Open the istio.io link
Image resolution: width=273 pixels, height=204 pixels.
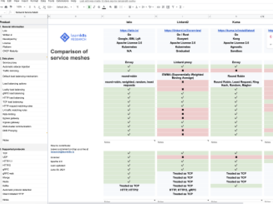click(129, 31)
